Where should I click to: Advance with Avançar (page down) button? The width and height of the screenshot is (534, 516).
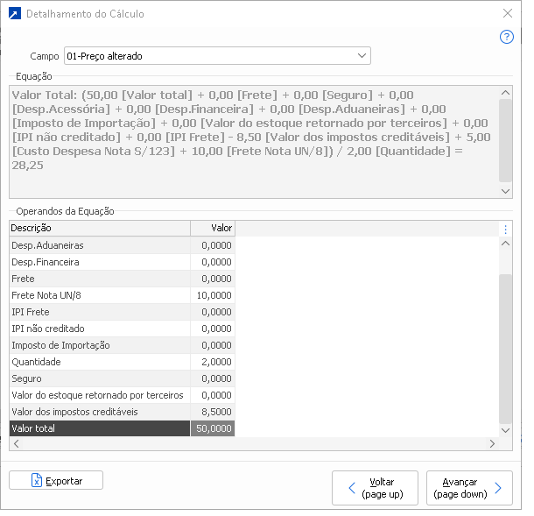click(469, 488)
